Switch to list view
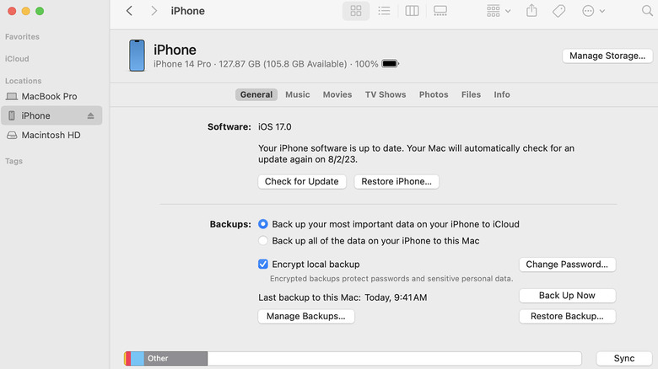This screenshot has height=369, width=658. coord(384,11)
